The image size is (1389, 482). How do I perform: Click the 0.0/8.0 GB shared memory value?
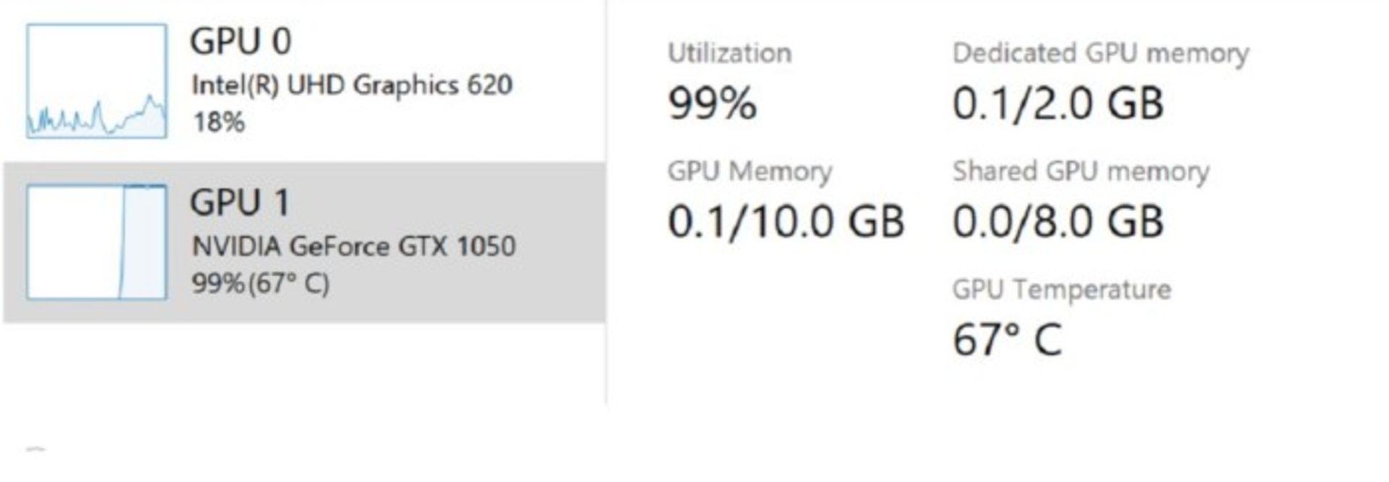tap(1058, 221)
